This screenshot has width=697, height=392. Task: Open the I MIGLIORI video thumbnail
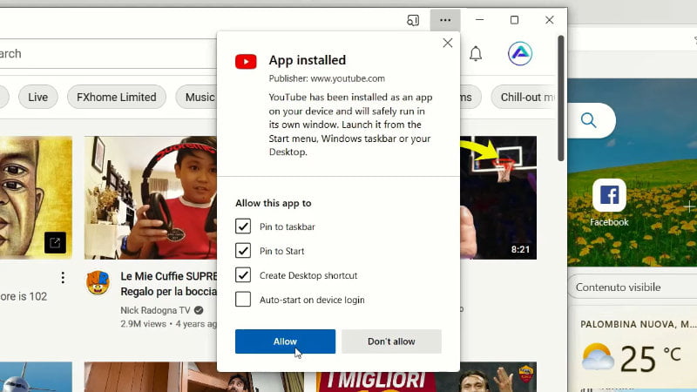[x=426, y=377]
